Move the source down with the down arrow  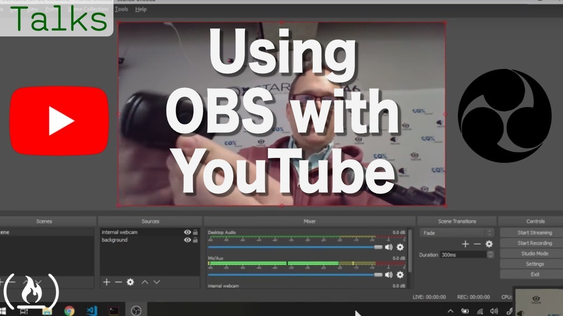[x=157, y=282]
